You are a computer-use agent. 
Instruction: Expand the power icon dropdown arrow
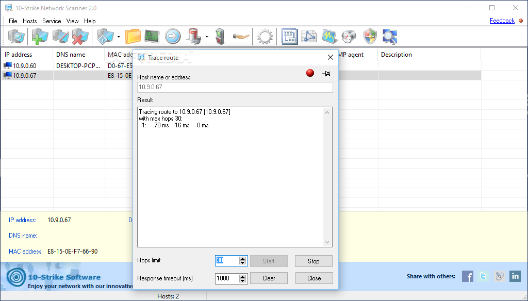(207, 37)
